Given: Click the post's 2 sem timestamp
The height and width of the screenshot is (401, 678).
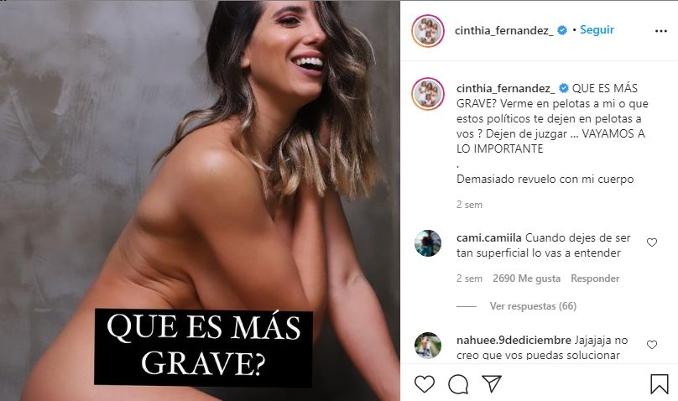Looking at the screenshot, I should (469, 205).
